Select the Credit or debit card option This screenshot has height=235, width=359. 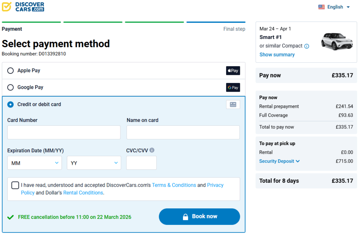click(11, 104)
